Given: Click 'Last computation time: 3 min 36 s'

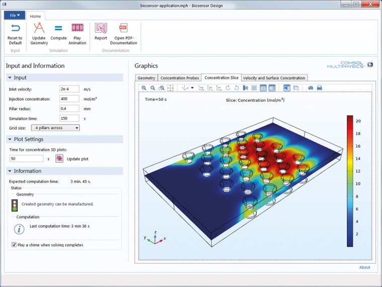Looking at the screenshot, I should pos(59,226).
